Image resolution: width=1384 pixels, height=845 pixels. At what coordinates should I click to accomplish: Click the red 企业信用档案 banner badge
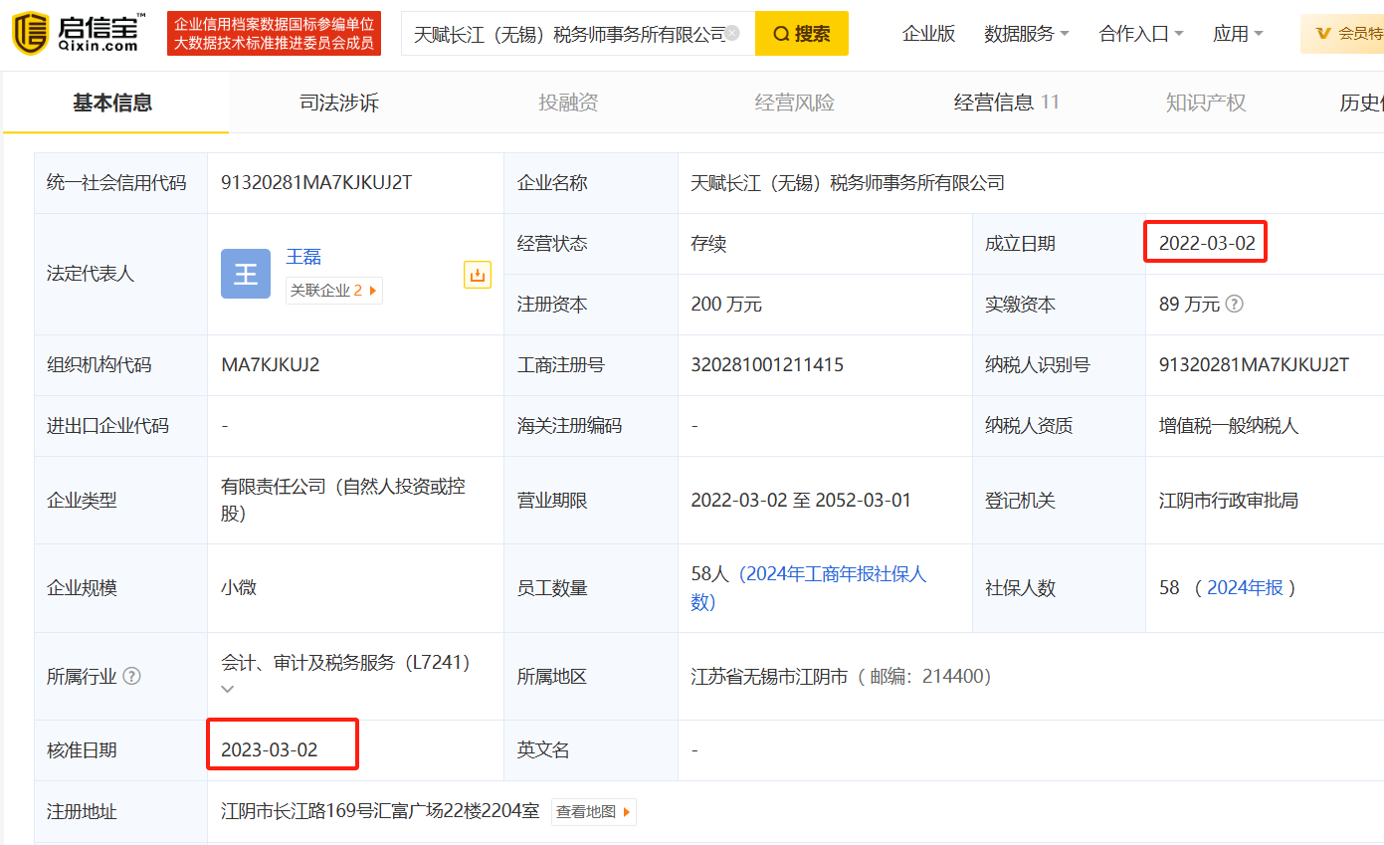click(274, 34)
